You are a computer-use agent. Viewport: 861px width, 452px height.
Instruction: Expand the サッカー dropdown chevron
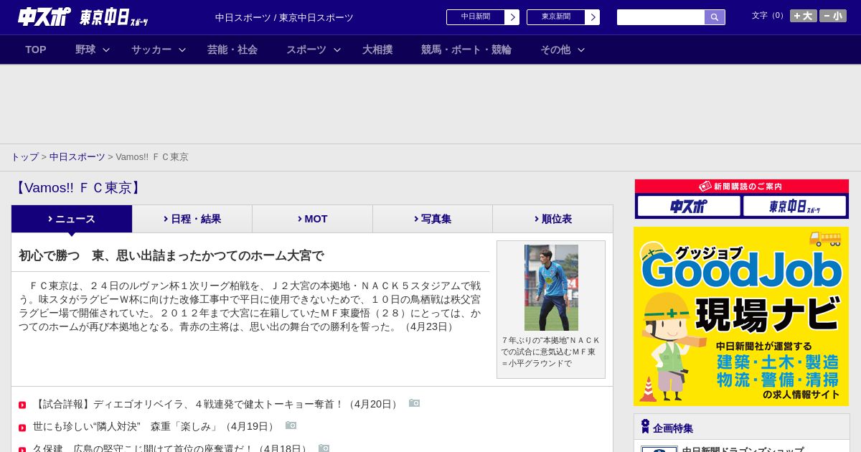click(182, 50)
